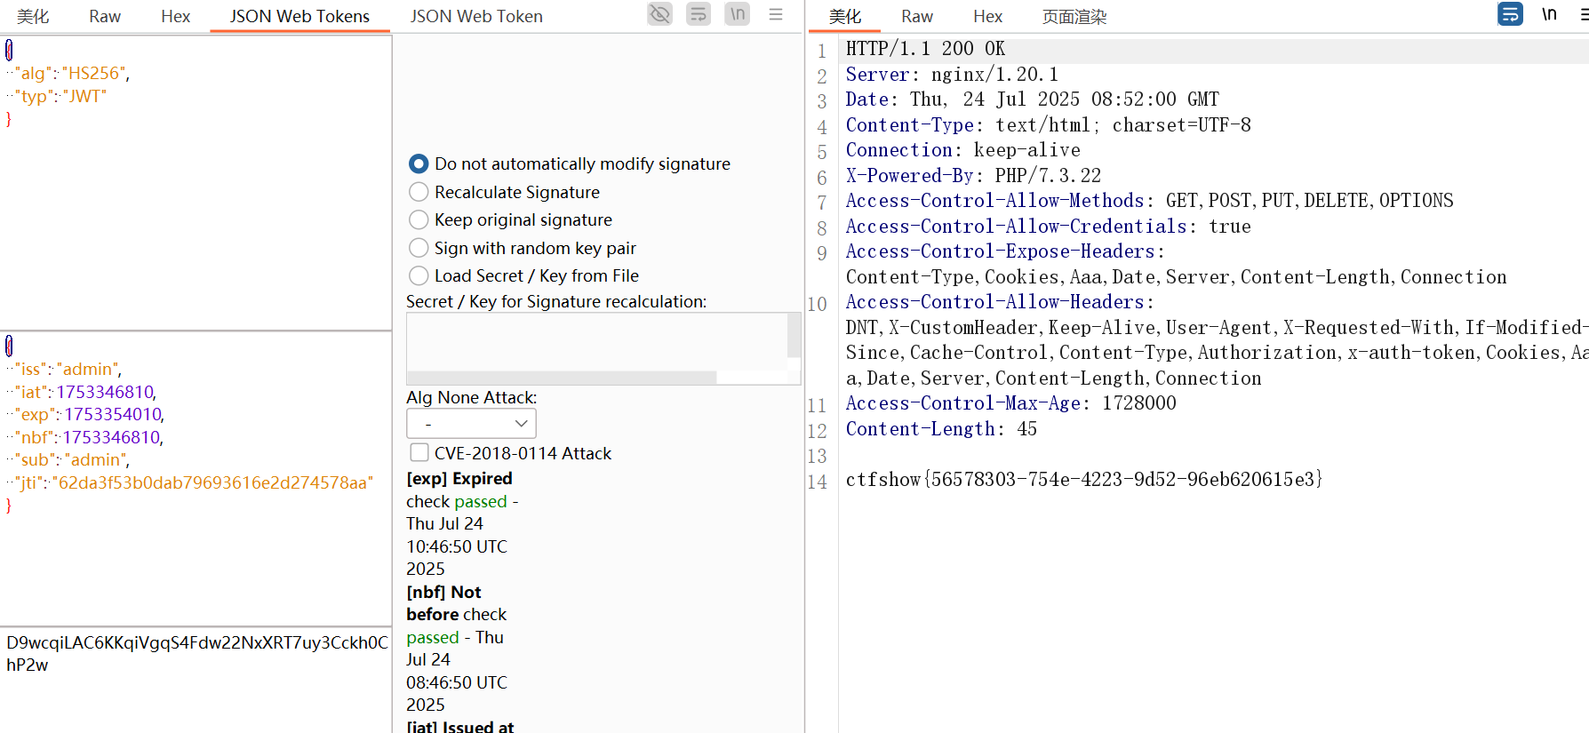Viewport: 1589px width, 733px height.
Task: Click the "nbf" value 1753346810
Action: tap(111, 437)
